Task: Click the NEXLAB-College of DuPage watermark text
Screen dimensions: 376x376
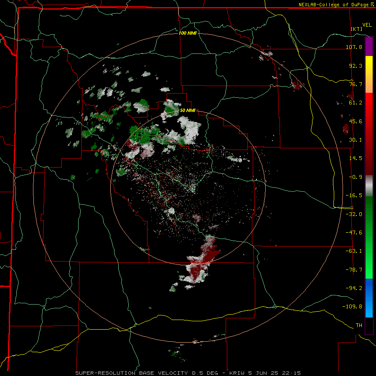Action: (x=336, y=5)
